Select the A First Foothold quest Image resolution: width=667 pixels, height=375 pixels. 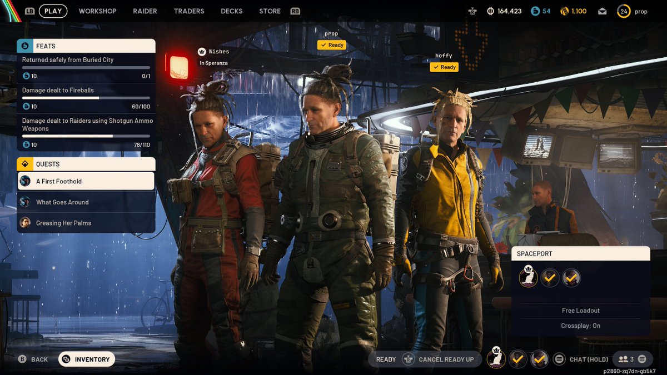86,181
